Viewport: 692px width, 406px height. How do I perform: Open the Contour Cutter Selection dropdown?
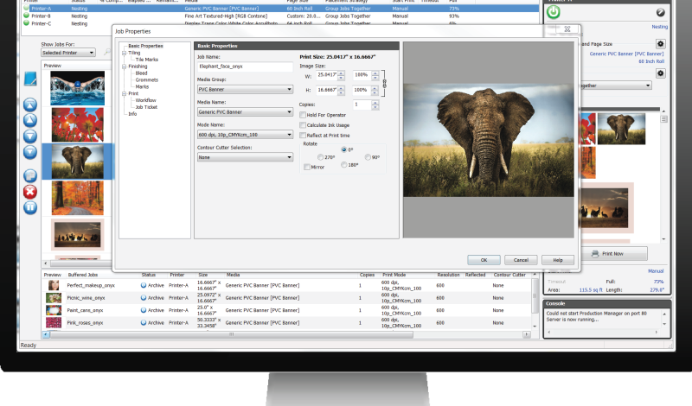(x=245, y=157)
